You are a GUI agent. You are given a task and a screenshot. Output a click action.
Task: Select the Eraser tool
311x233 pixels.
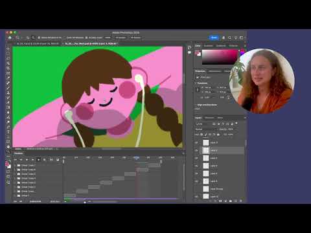coord(8,102)
